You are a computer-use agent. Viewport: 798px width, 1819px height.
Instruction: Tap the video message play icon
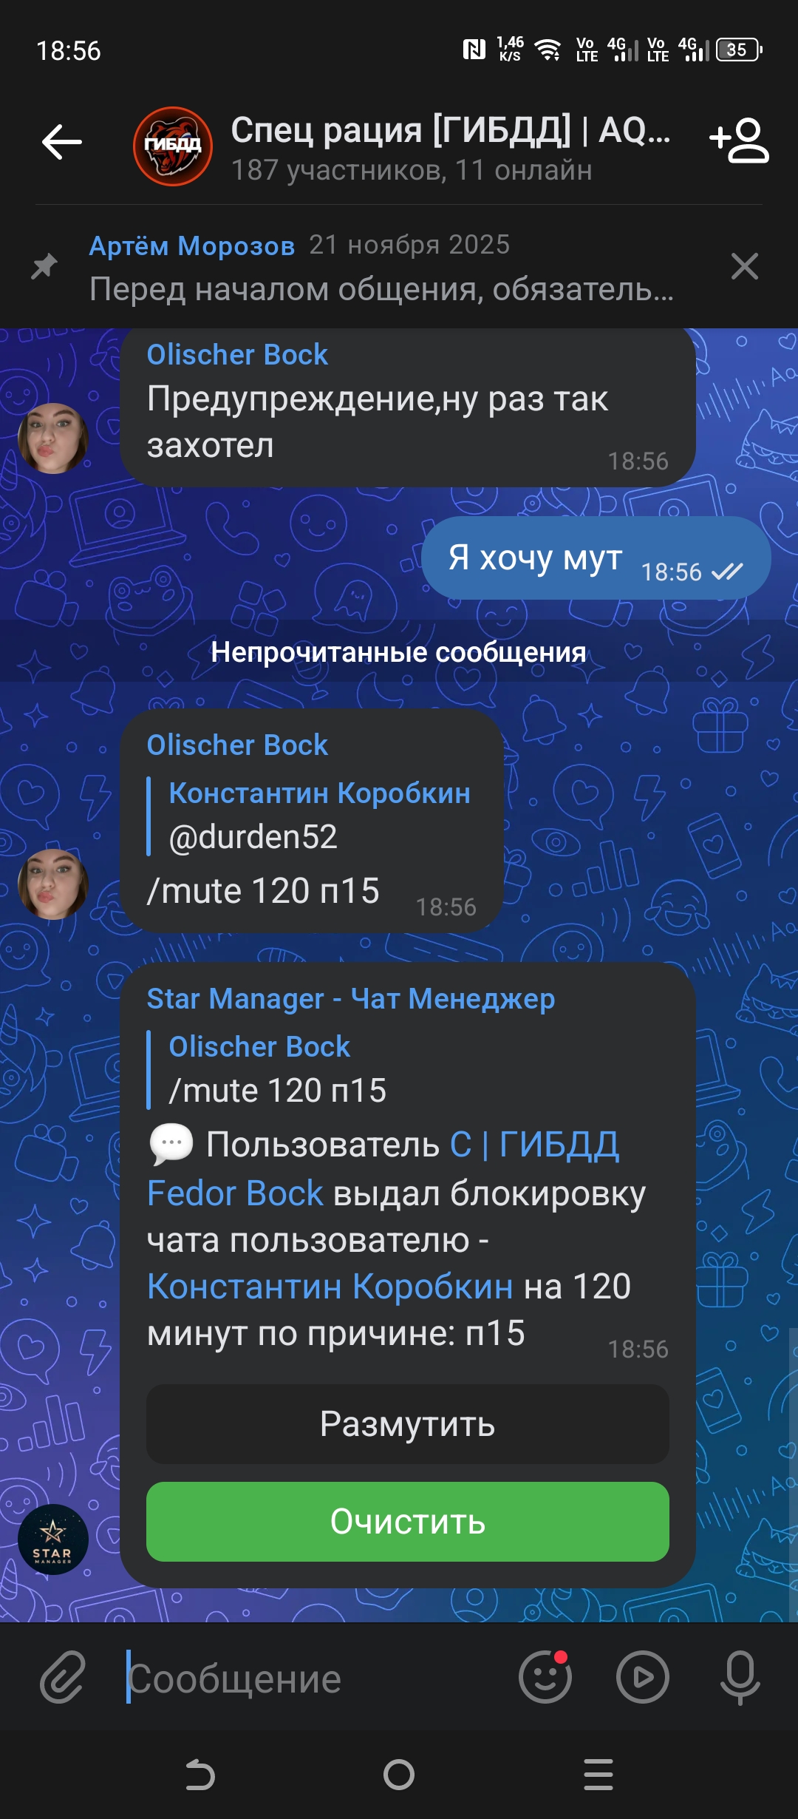pos(643,1676)
